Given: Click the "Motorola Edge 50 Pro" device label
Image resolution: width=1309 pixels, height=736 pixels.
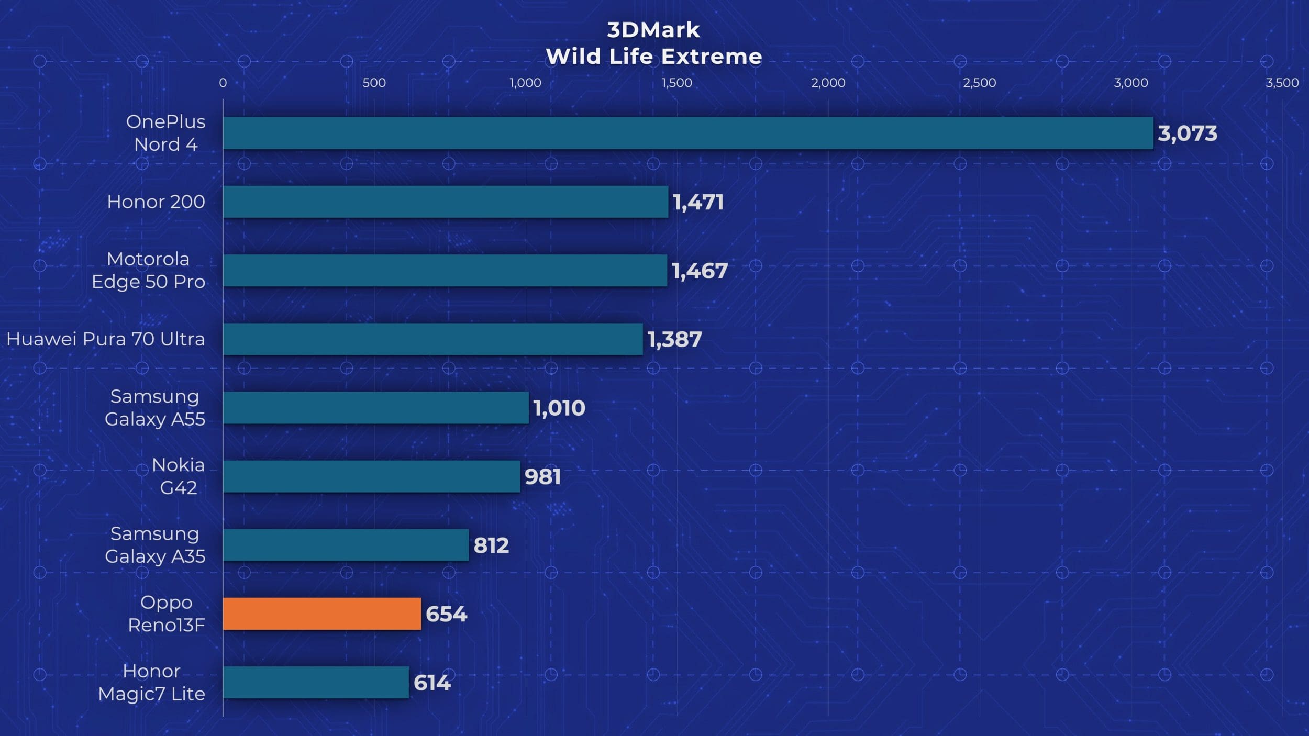Looking at the screenshot, I should (148, 270).
